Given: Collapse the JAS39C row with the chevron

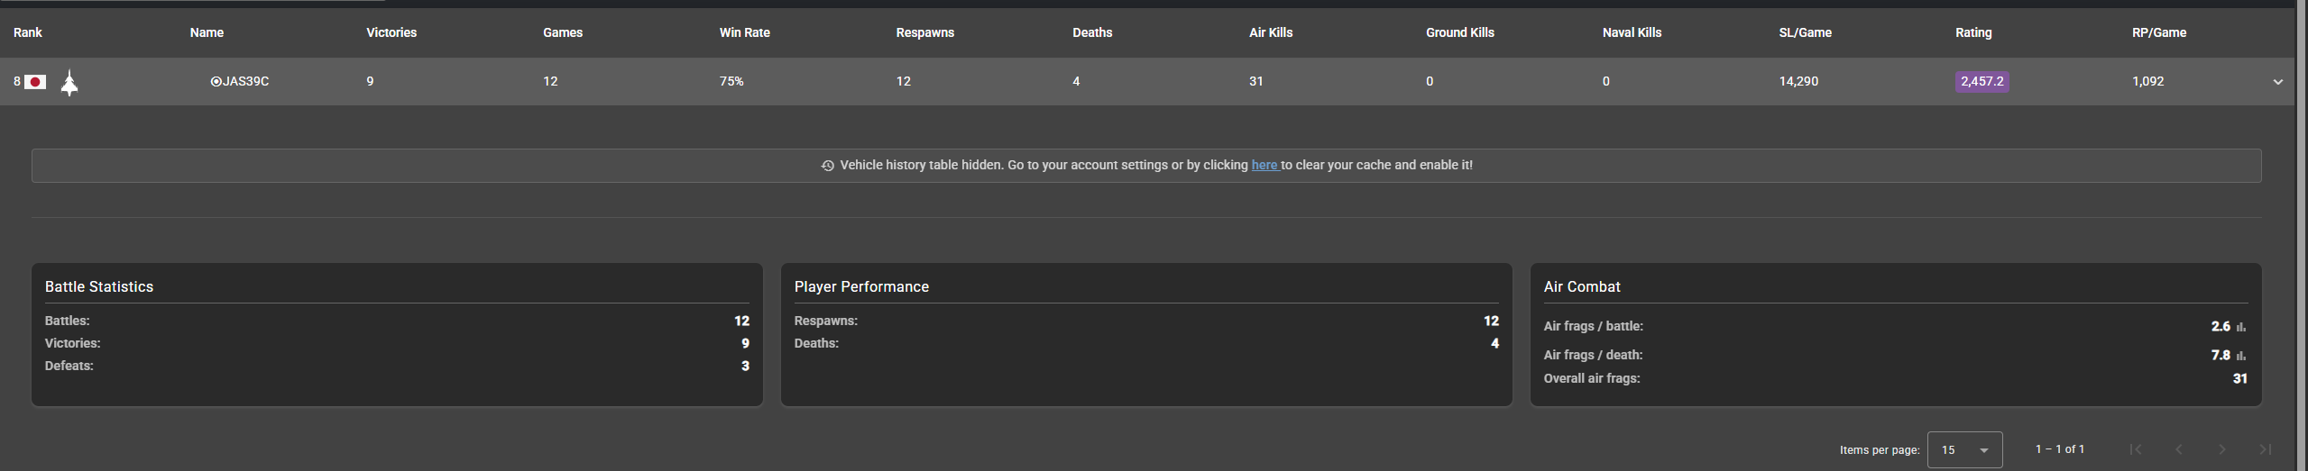Looking at the screenshot, I should [2277, 82].
